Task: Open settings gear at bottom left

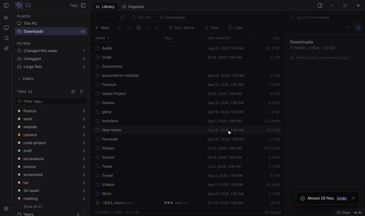Action: (x=6, y=209)
